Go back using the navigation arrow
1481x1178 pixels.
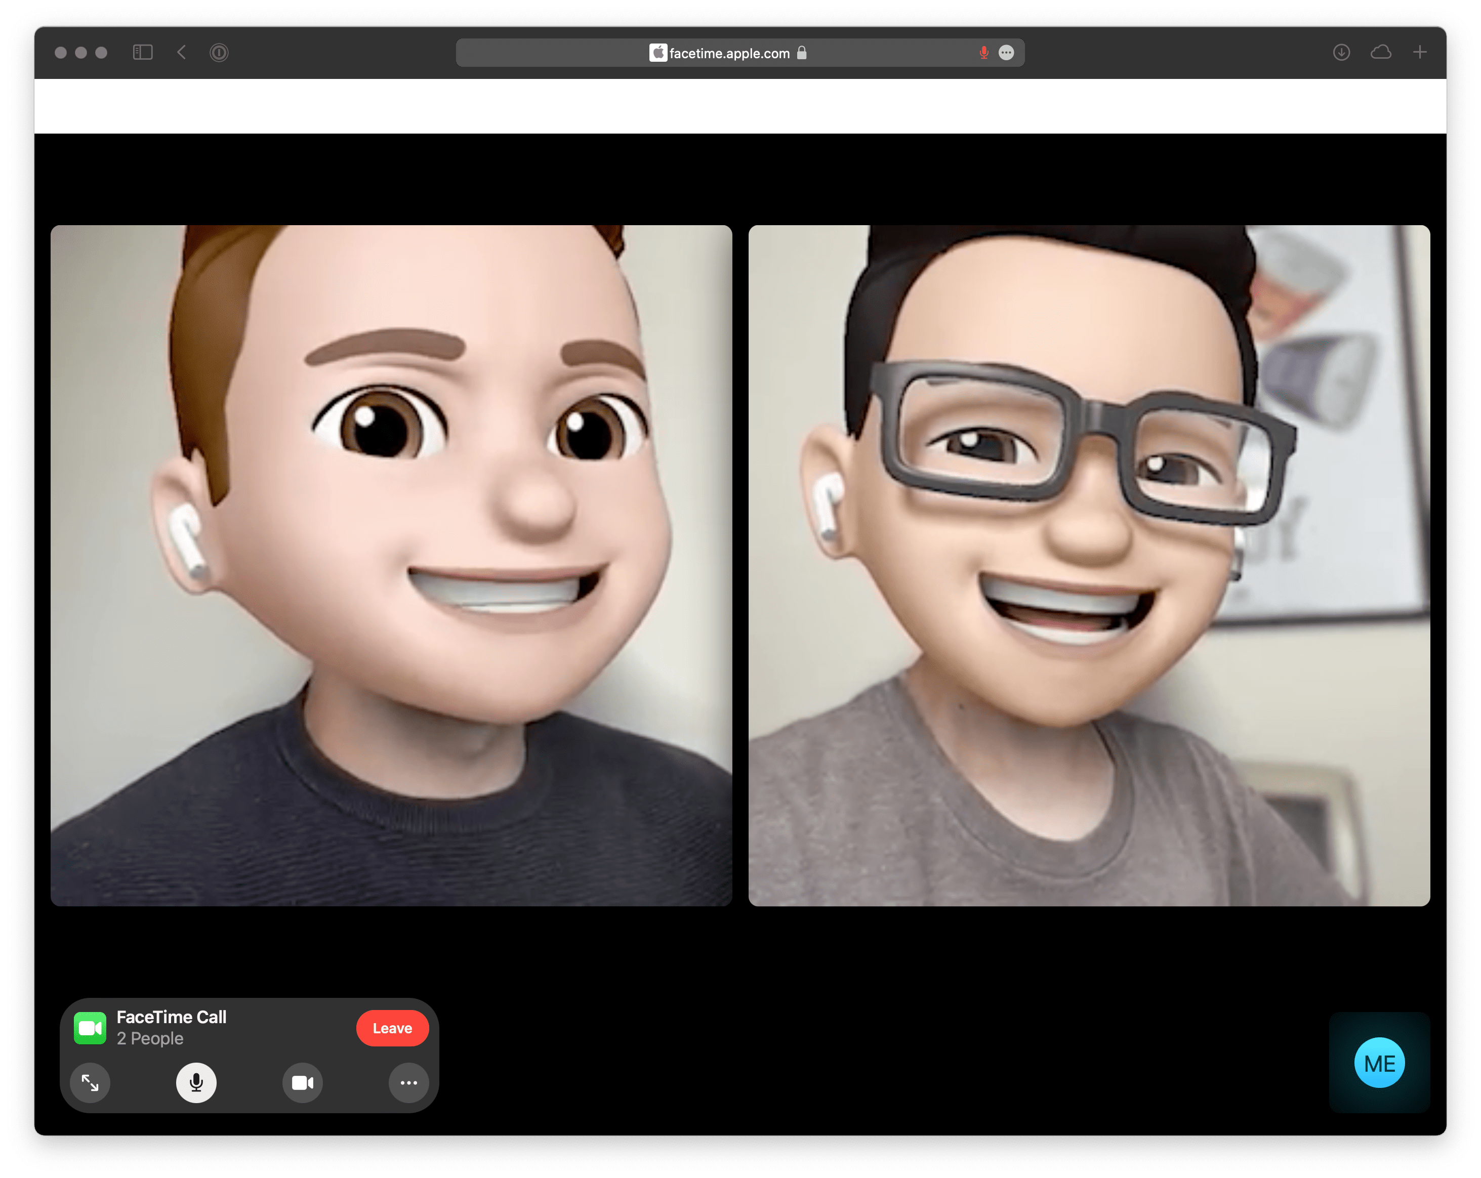pyautogui.click(x=181, y=52)
